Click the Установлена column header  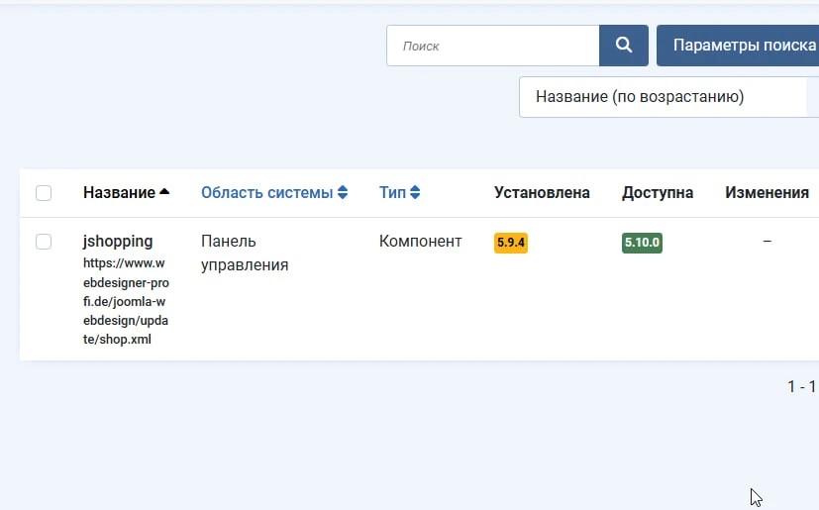[542, 193]
